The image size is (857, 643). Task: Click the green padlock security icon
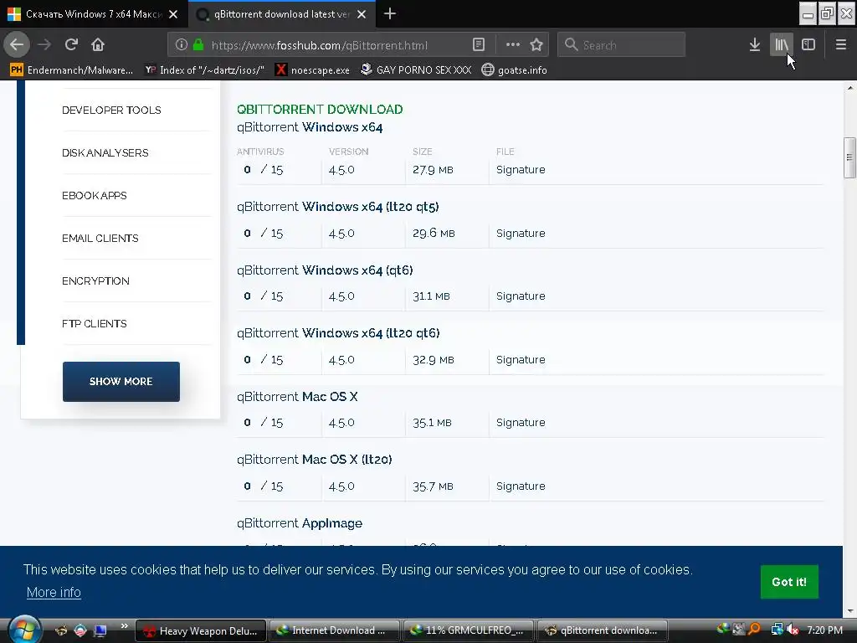198,45
